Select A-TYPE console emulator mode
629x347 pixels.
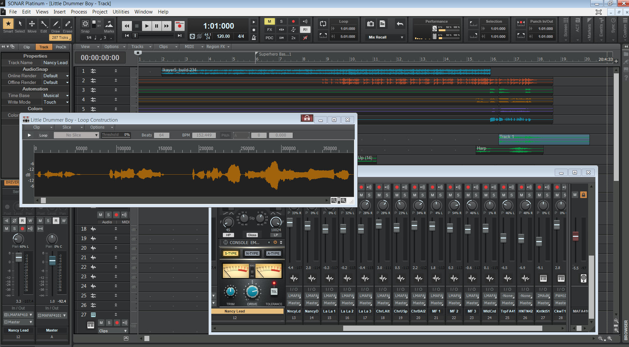coord(274,253)
